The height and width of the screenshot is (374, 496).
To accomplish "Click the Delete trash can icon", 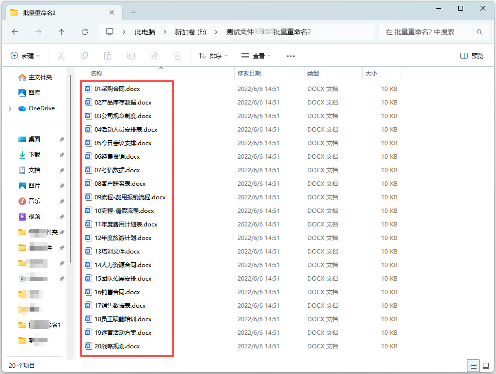I will pos(177,56).
